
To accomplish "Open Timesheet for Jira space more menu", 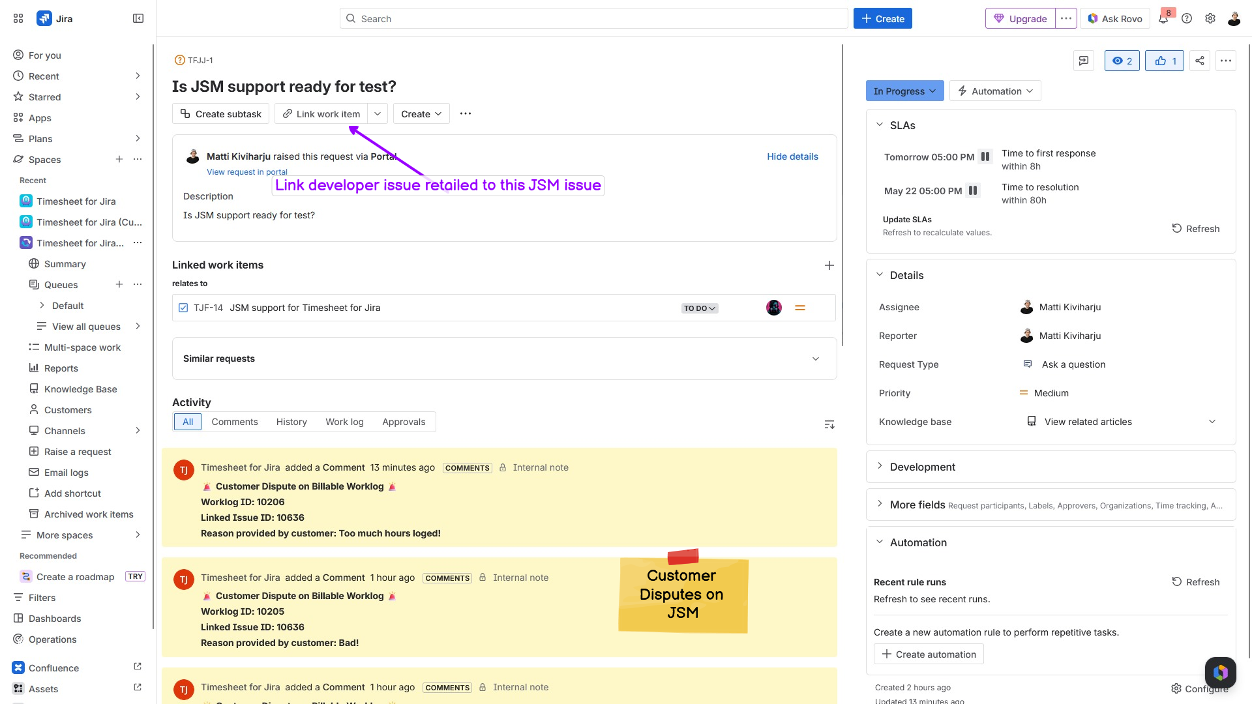I will coord(138,242).
